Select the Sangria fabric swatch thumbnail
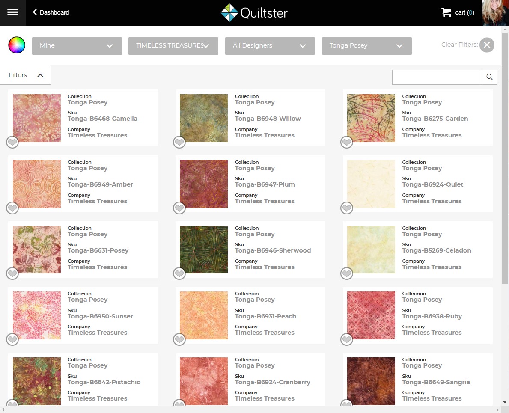509x413 pixels. (x=371, y=381)
